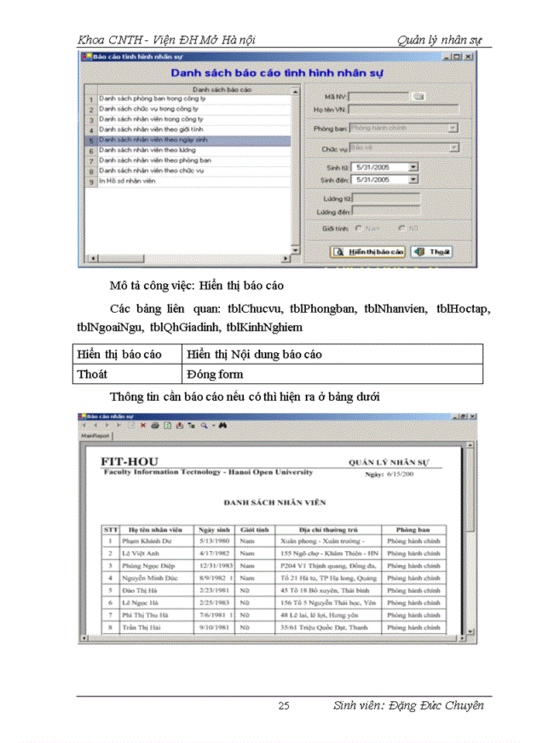Screen dimensions: 542x743
Task: Click left arrow of report list horizontal scrollbar
Action: (94, 259)
